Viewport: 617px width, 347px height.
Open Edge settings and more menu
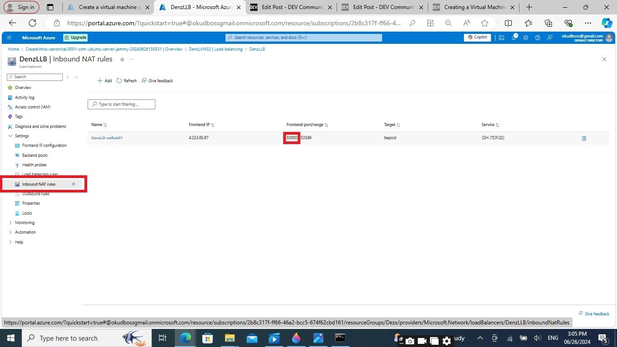tap(588, 23)
